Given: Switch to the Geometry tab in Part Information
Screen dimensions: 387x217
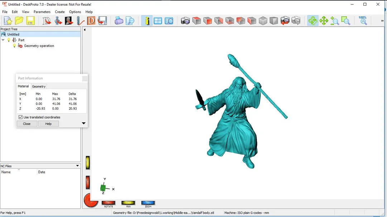Looking at the screenshot, I should 39,87.
